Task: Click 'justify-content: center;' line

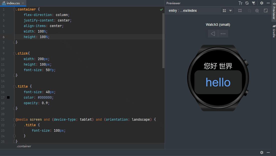Action: [48, 20]
